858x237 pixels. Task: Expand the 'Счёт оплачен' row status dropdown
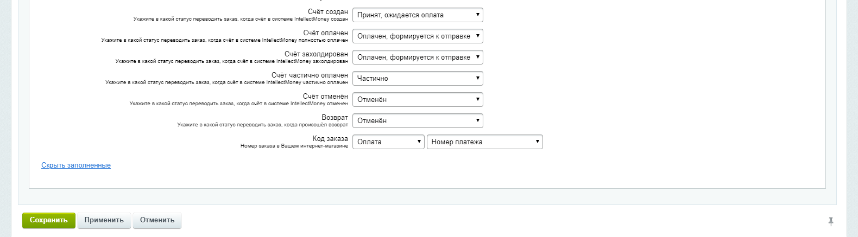click(x=417, y=36)
